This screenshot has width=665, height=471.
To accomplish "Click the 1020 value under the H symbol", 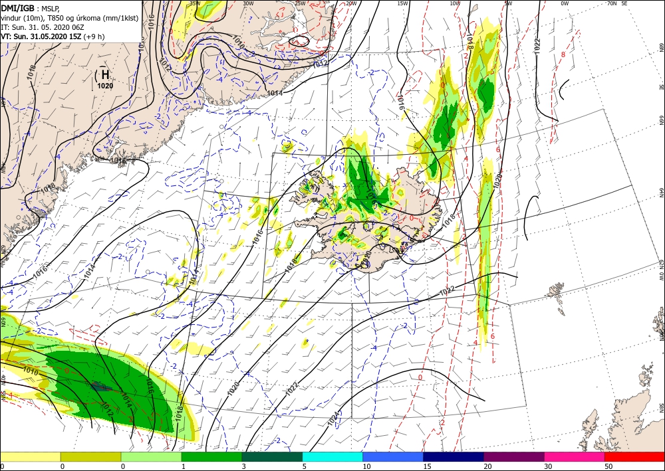I will (x=105, y=86).
